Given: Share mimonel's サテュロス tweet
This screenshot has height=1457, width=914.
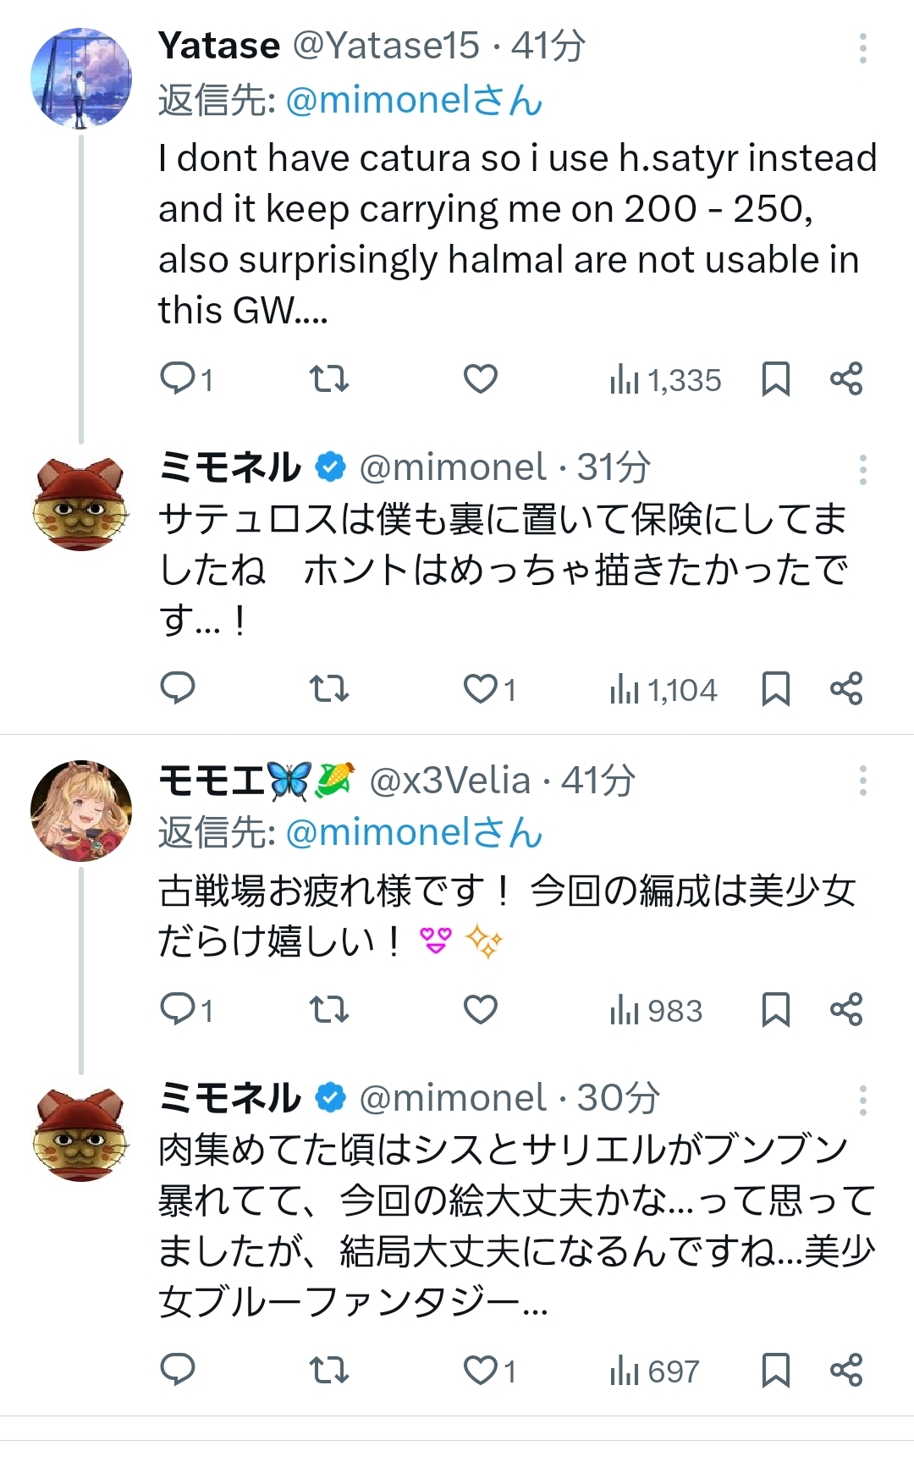Looking at the screenshot, I should [845, 688].
